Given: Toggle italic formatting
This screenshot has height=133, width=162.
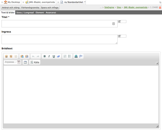Looking at the screenshot, I should [49, 56].
